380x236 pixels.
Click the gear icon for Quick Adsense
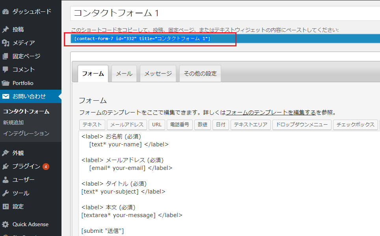click(x=6, y=224)
